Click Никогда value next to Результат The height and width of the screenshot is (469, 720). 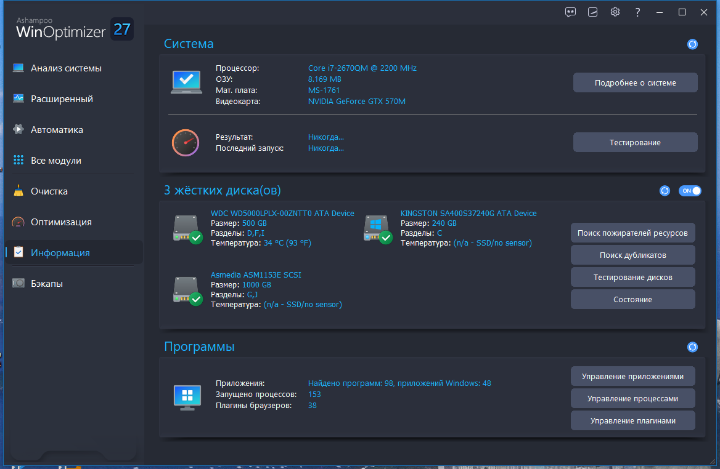[326, 137]
